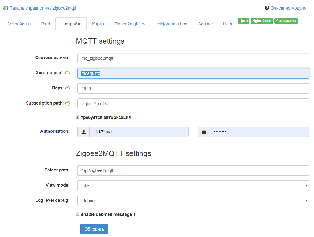The height and width of the screenshot is (237, 314).
Task: Uncheck the требуется авторизация checkbox
Action: 78,117
